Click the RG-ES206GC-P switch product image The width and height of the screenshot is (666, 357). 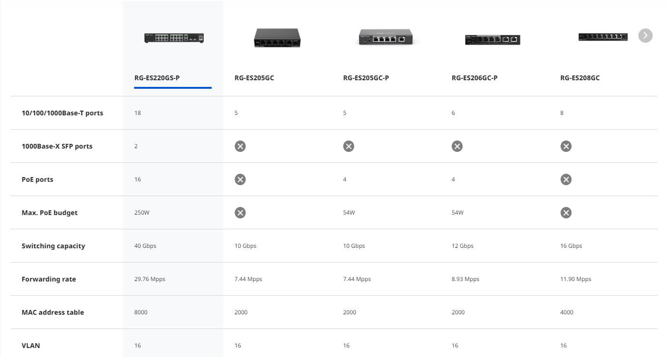492,39
